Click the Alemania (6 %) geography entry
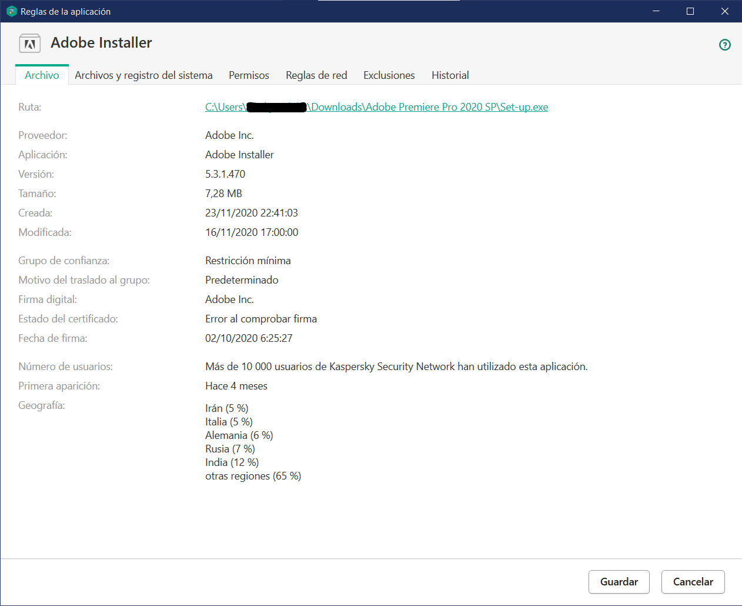 click(239, 435)
